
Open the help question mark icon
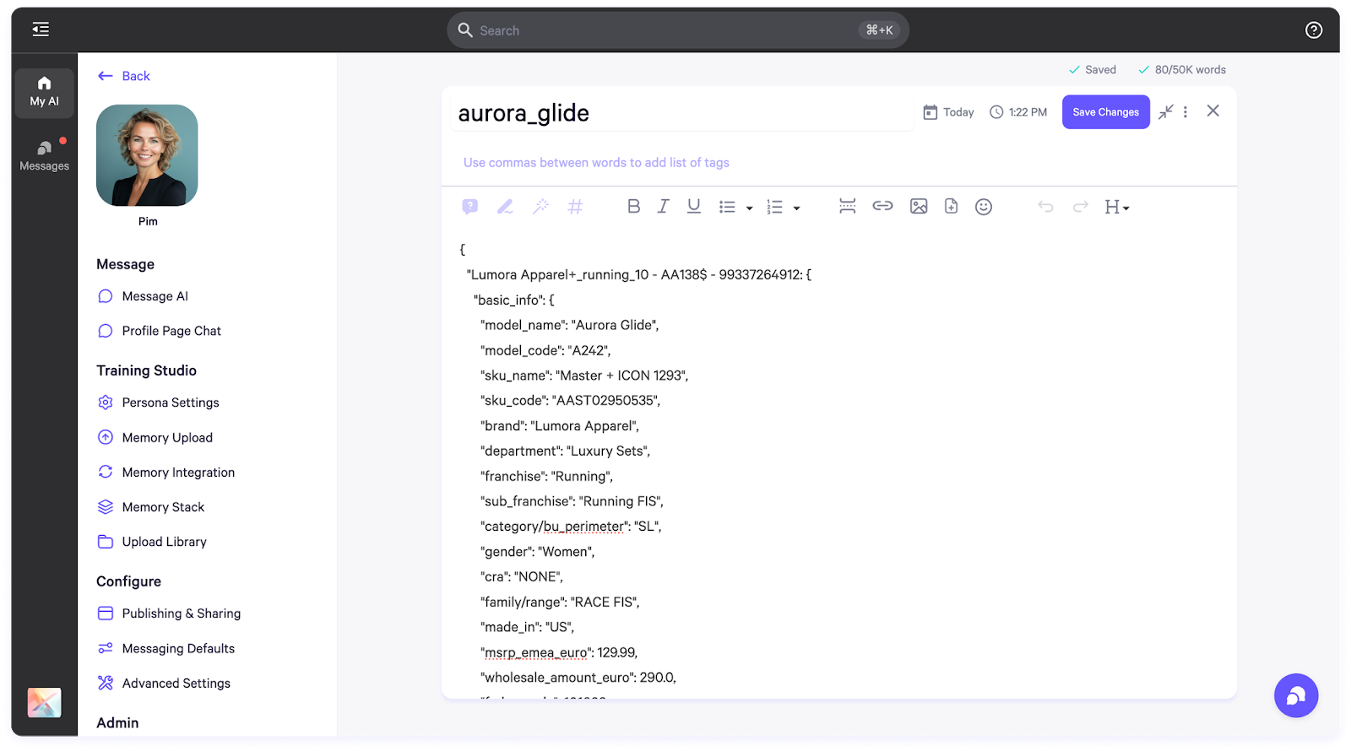[1314, 30]
